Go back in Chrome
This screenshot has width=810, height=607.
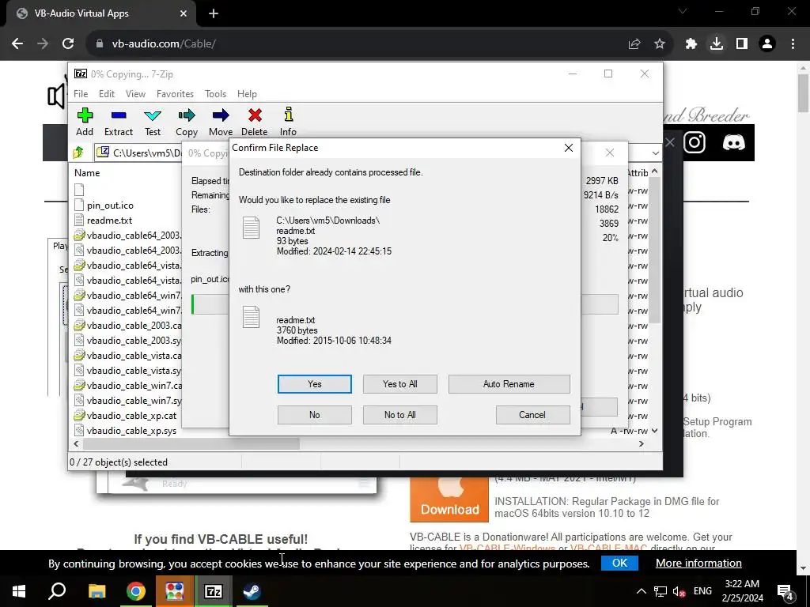[x=17, y=44]
